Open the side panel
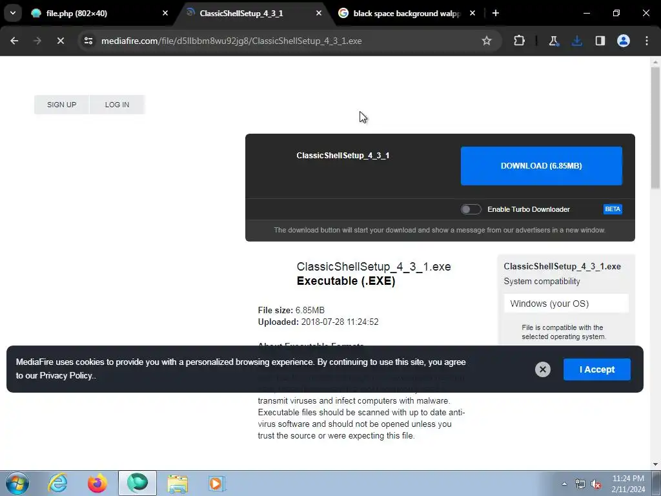The height and width of the screenshot is (496, 661). click(x=600, y=41)
